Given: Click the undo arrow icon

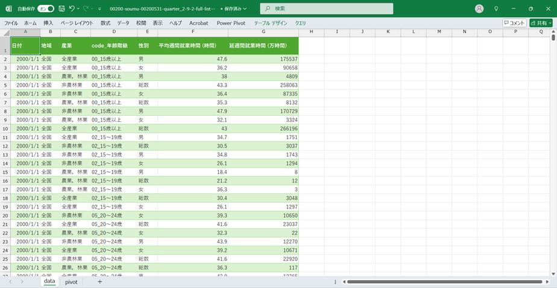Looking at the screenshot, I should (x=72, y=9).
